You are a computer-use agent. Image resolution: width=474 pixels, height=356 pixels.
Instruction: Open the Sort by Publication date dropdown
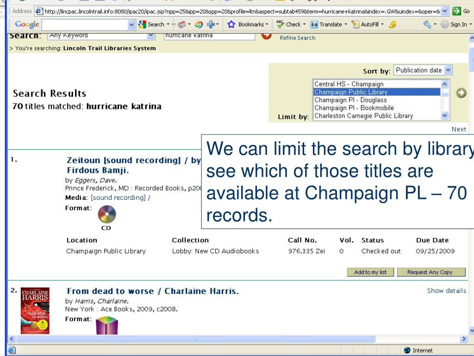448,70
